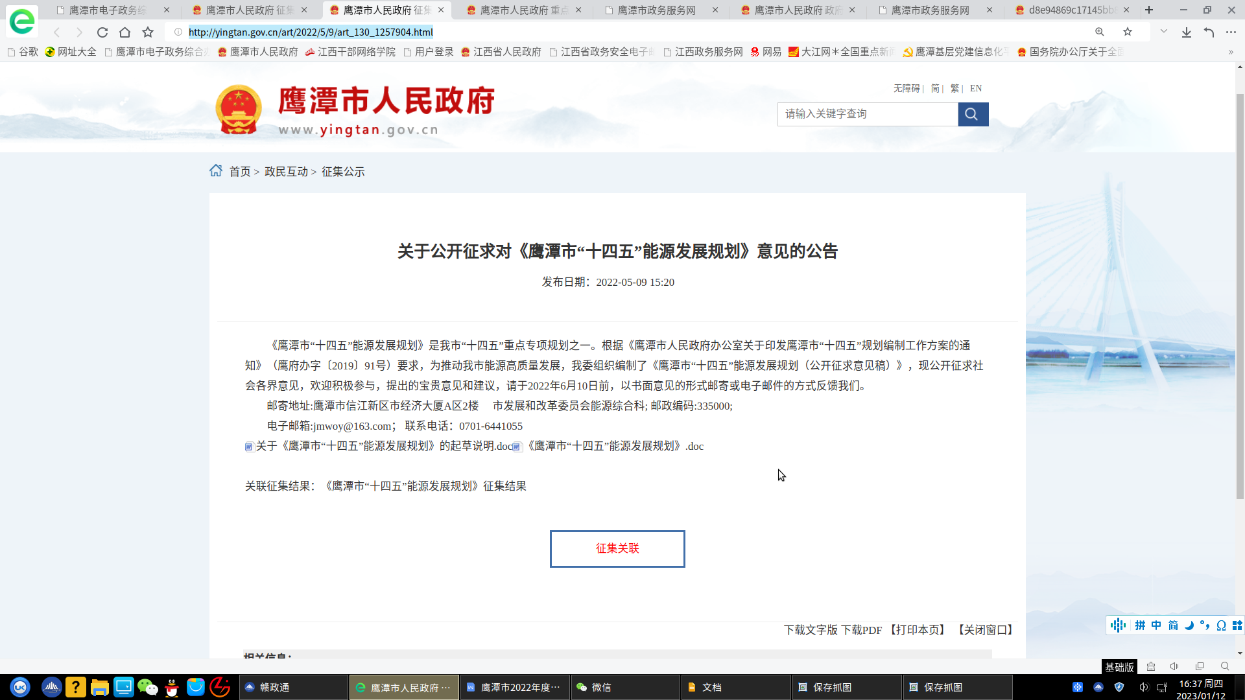
Task: Switch to d8e94869c17145bb tab
Action: click(1071, 10)
